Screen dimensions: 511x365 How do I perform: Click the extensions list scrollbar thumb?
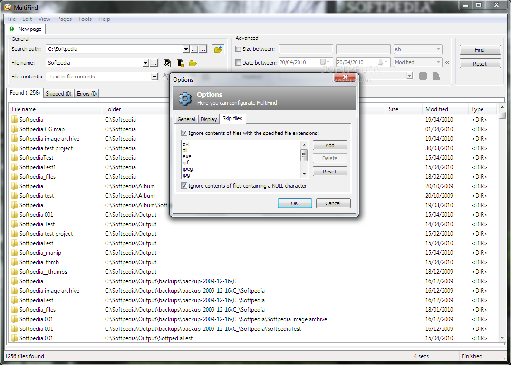pos(304,155)
